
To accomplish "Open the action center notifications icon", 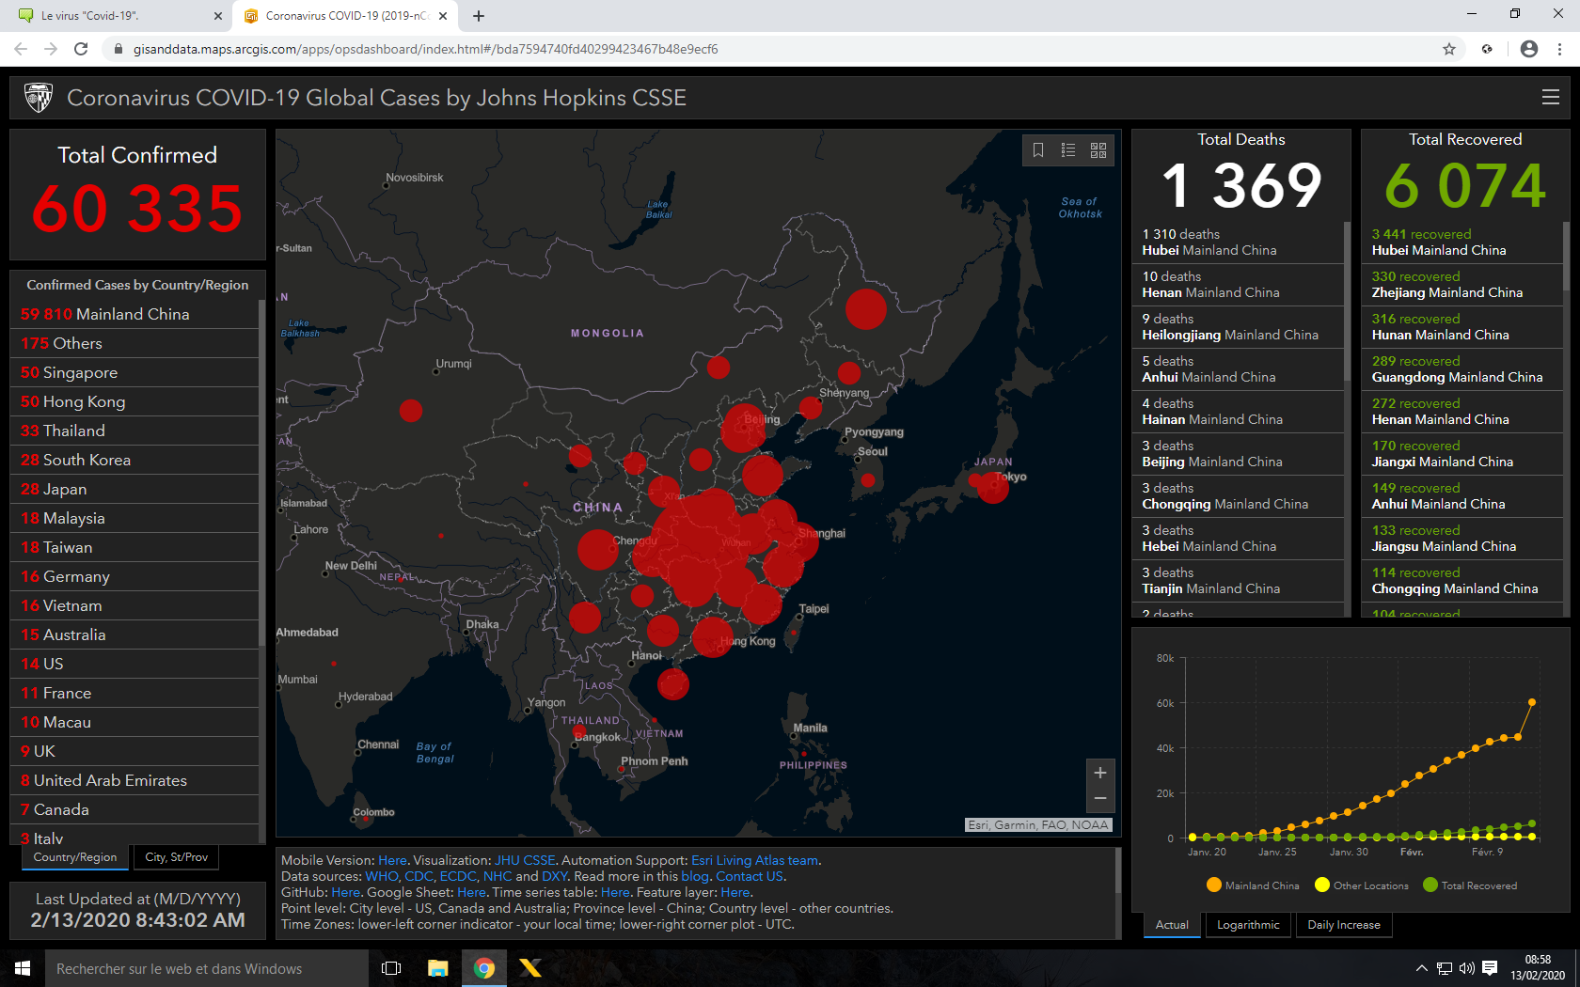I will [x=1490, y=968].
